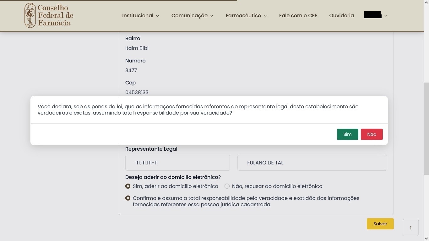The image size is (429, 241).
Task: Decline declaration with the Não button
Action: point(372,134)
